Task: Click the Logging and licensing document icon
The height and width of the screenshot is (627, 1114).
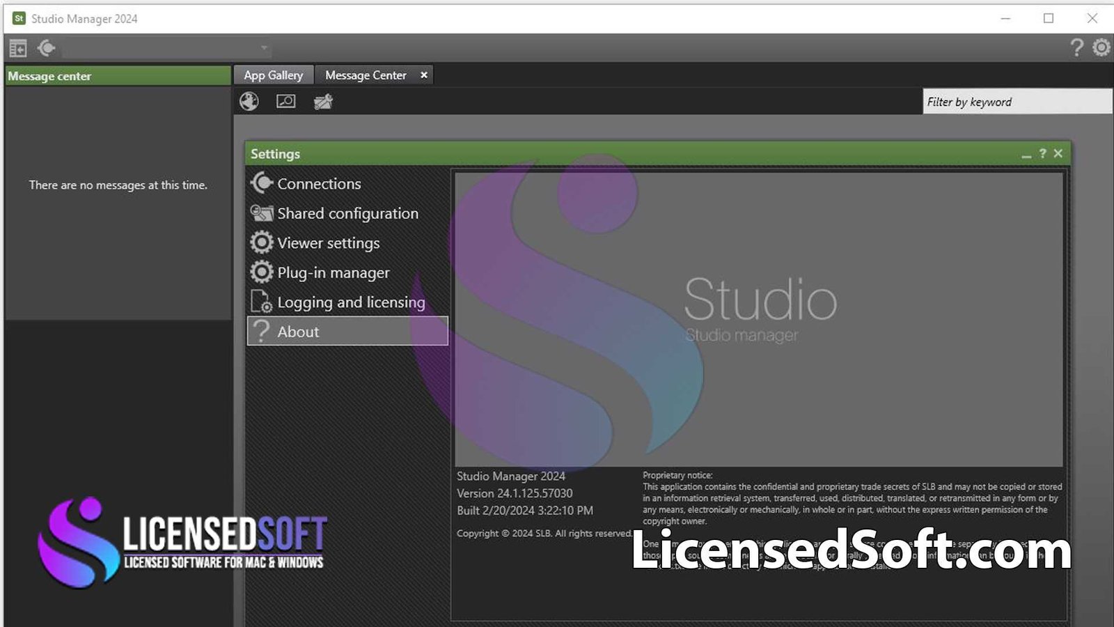Action: click(x=262, y=302)
